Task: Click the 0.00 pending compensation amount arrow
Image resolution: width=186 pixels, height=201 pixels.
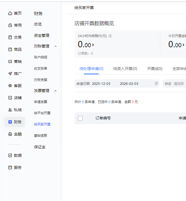Action: 93,45
